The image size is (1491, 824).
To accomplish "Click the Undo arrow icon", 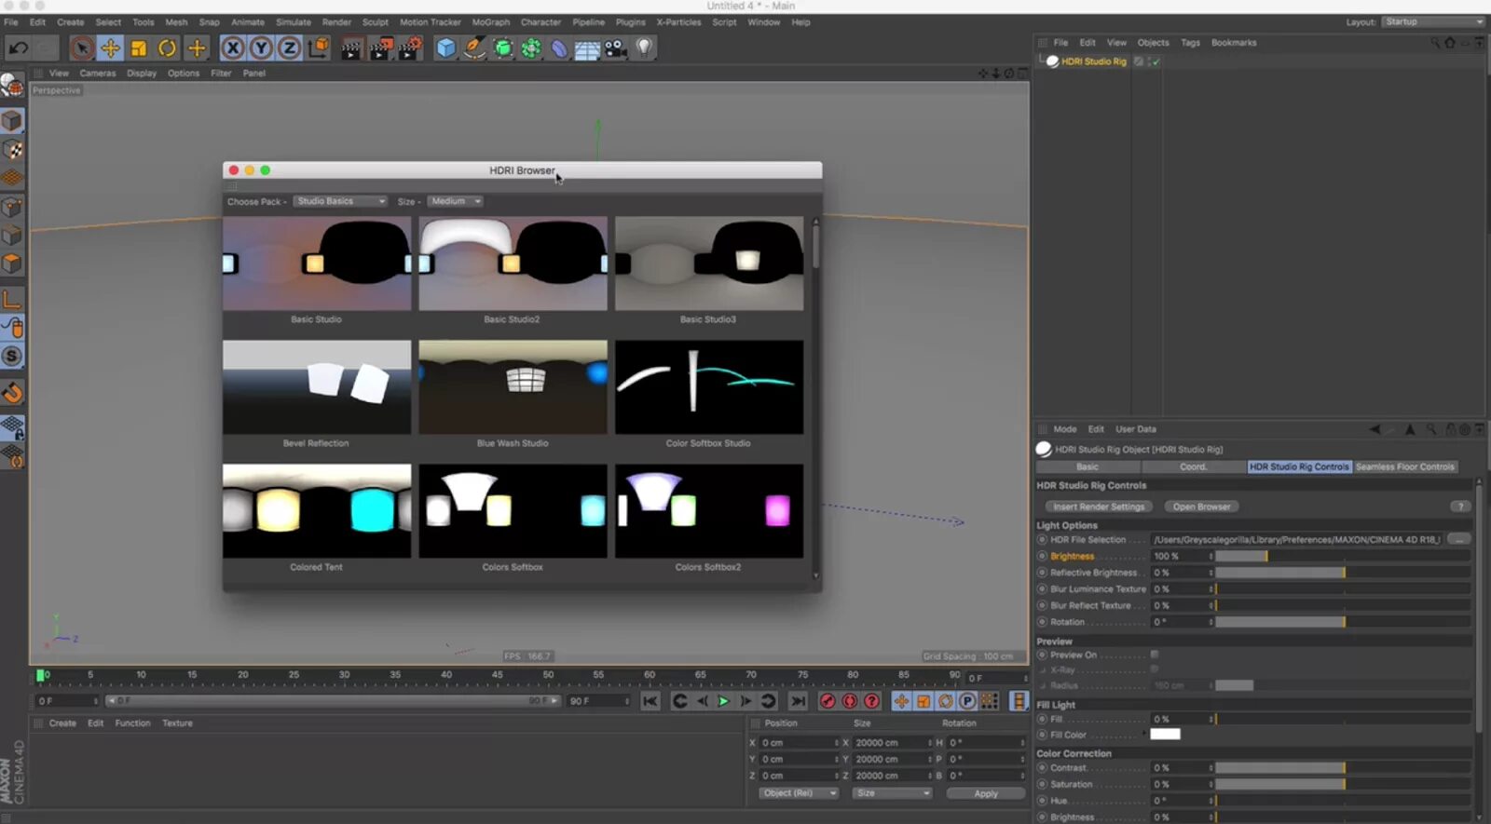I will click(19, 48).
